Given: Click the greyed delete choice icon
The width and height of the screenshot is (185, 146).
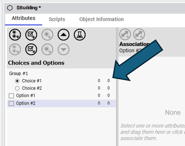Looking at the screenshot, I should (x=47, y=49).
